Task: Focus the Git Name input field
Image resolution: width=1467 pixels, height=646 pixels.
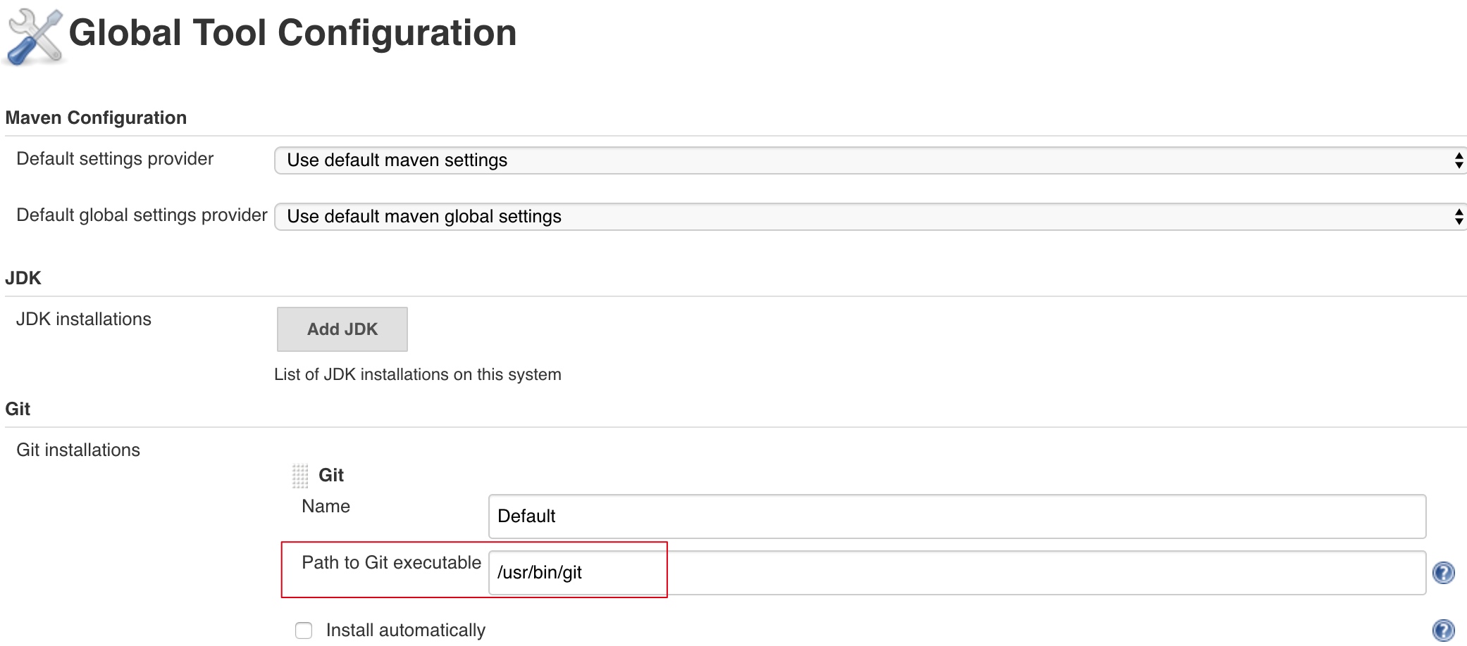Action: (x=956, y=517)
